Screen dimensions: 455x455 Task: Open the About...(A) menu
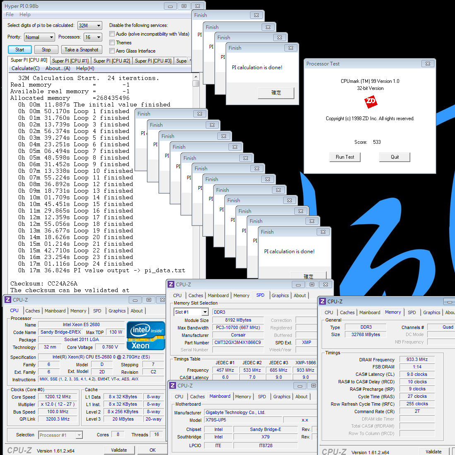coord(58,68)
